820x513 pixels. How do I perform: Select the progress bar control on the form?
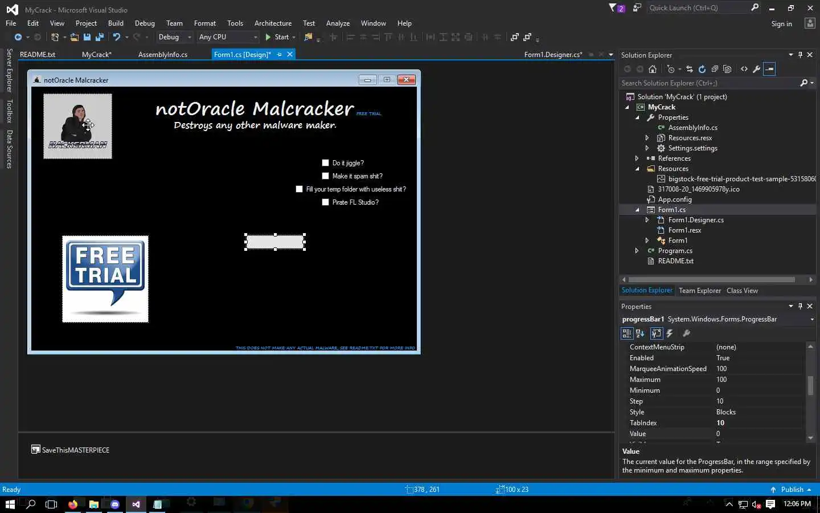point(275,242)
